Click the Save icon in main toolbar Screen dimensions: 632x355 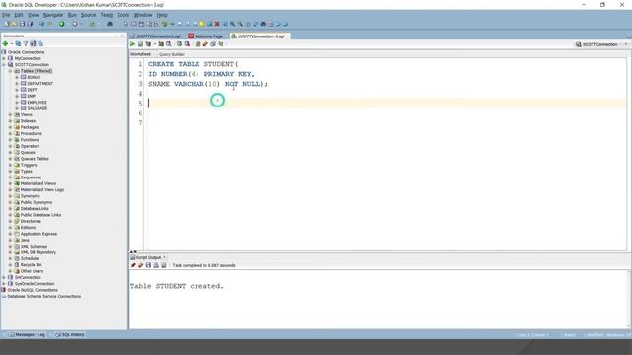click(x=22, y=24)
